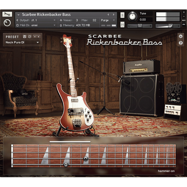The width and height of the screenshot is (187, 187).
Task: Open the Purge dropdown menu
Action: click(108, 20)
